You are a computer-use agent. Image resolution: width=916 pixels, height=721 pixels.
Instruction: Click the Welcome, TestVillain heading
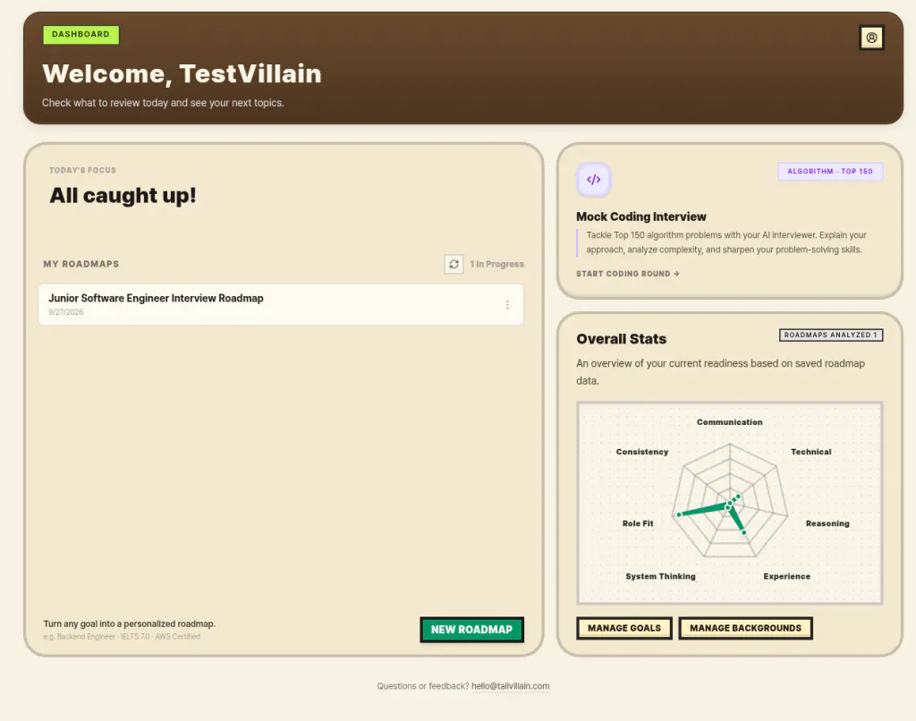pos(182,73)
